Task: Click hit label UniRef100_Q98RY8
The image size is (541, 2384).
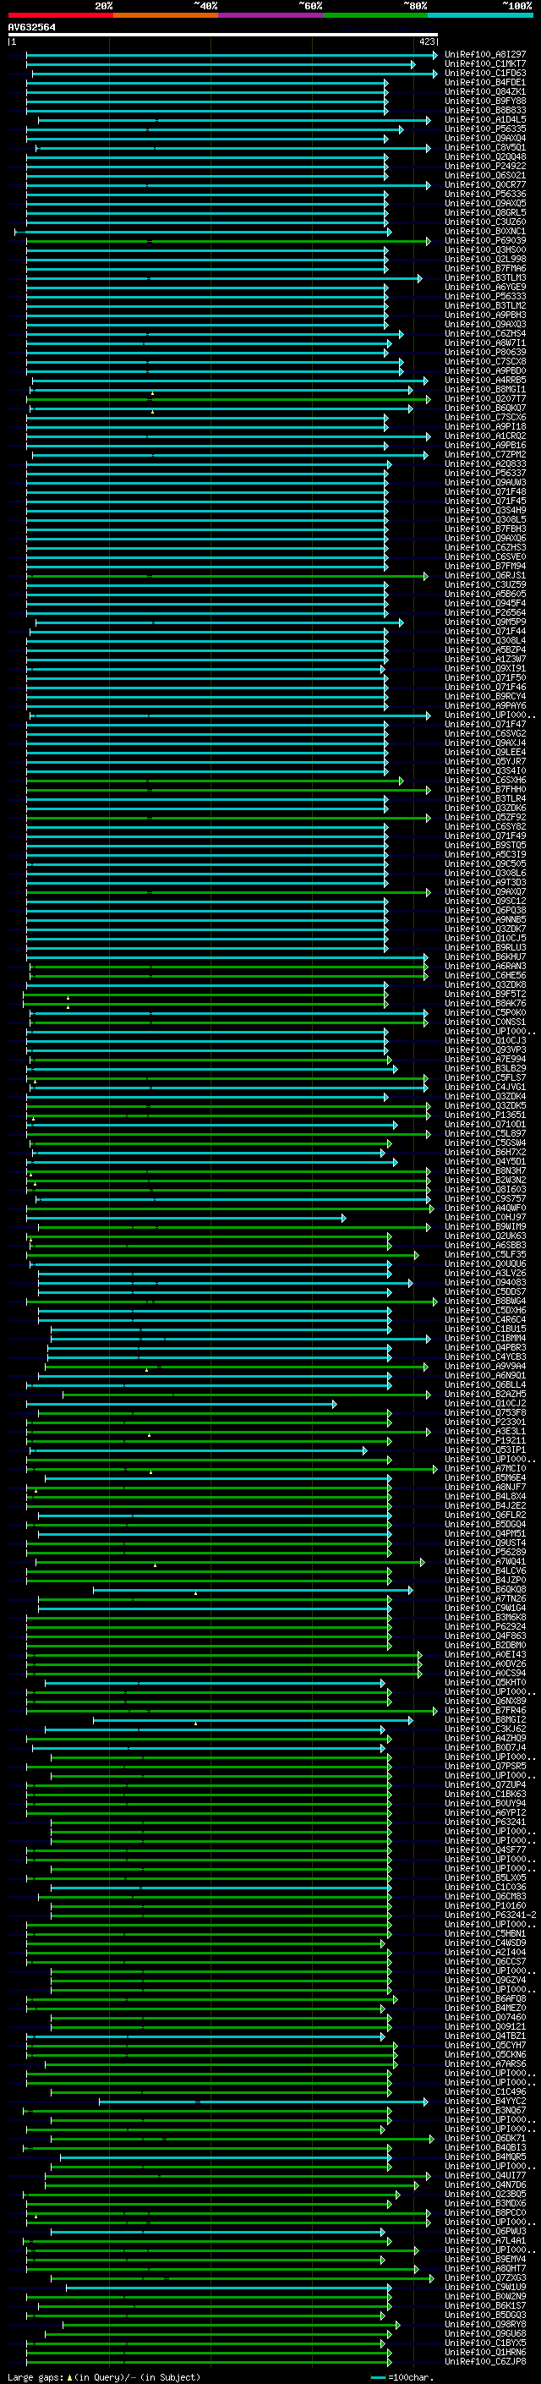Action: point(485,2326)
